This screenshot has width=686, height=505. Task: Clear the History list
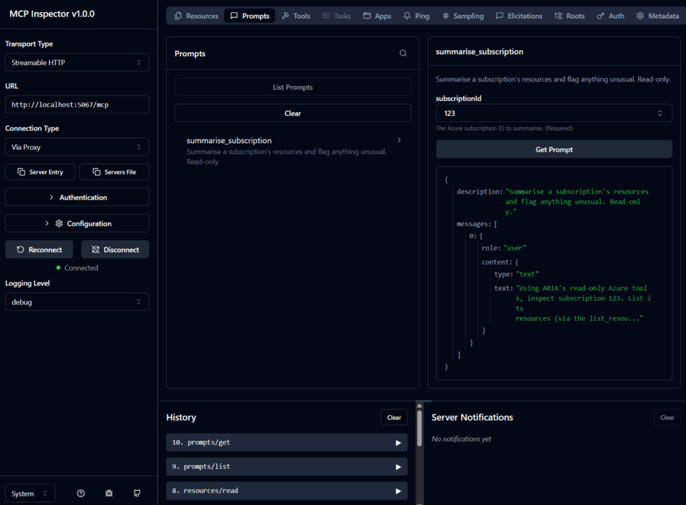tap(394, 417)
